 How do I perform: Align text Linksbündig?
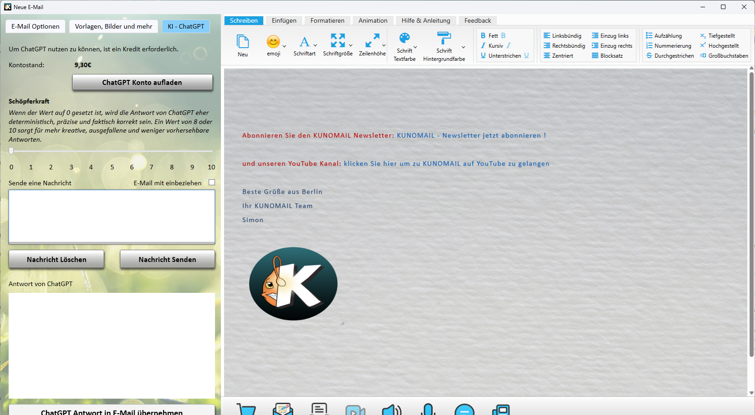pyautogui.click(x=562, y=35)
